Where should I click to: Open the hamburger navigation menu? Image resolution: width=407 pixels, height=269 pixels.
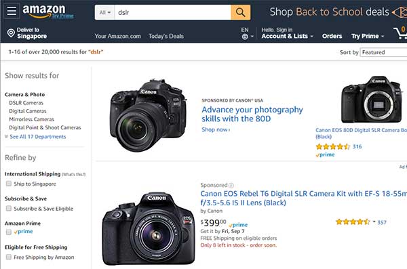[12, 11]
